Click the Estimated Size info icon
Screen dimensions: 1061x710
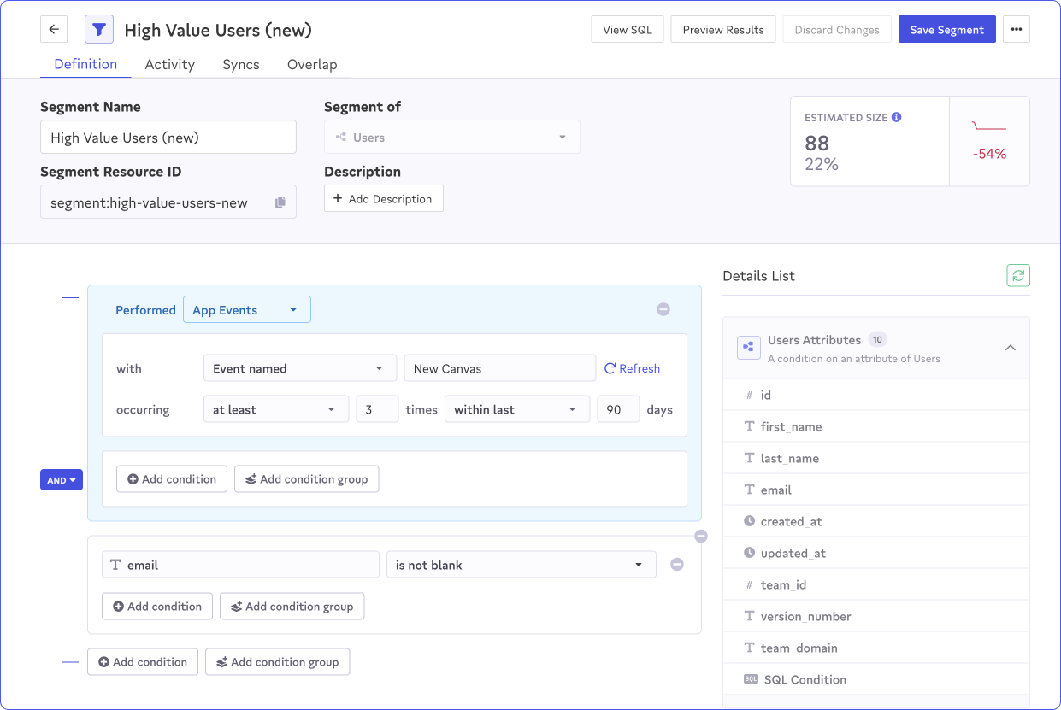(x=896, y=118)
